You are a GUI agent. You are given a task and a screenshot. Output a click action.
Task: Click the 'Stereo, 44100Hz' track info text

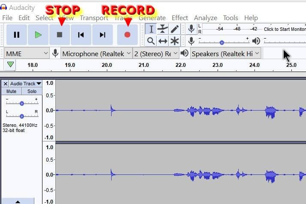(20, 125)
